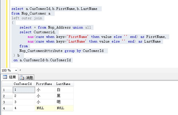
Task: Click the horizontal scroll left arrow
Action: tap(20, 70)
